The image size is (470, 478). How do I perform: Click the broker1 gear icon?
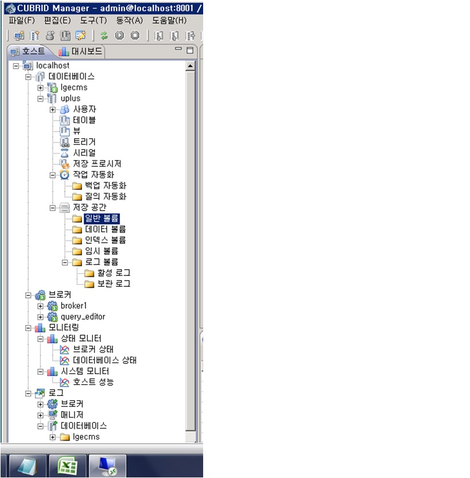[x=52, y=306]
